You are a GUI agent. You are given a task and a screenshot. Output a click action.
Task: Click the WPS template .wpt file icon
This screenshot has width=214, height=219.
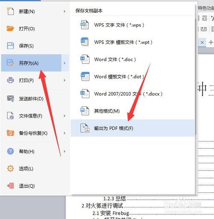coord(85,42)
